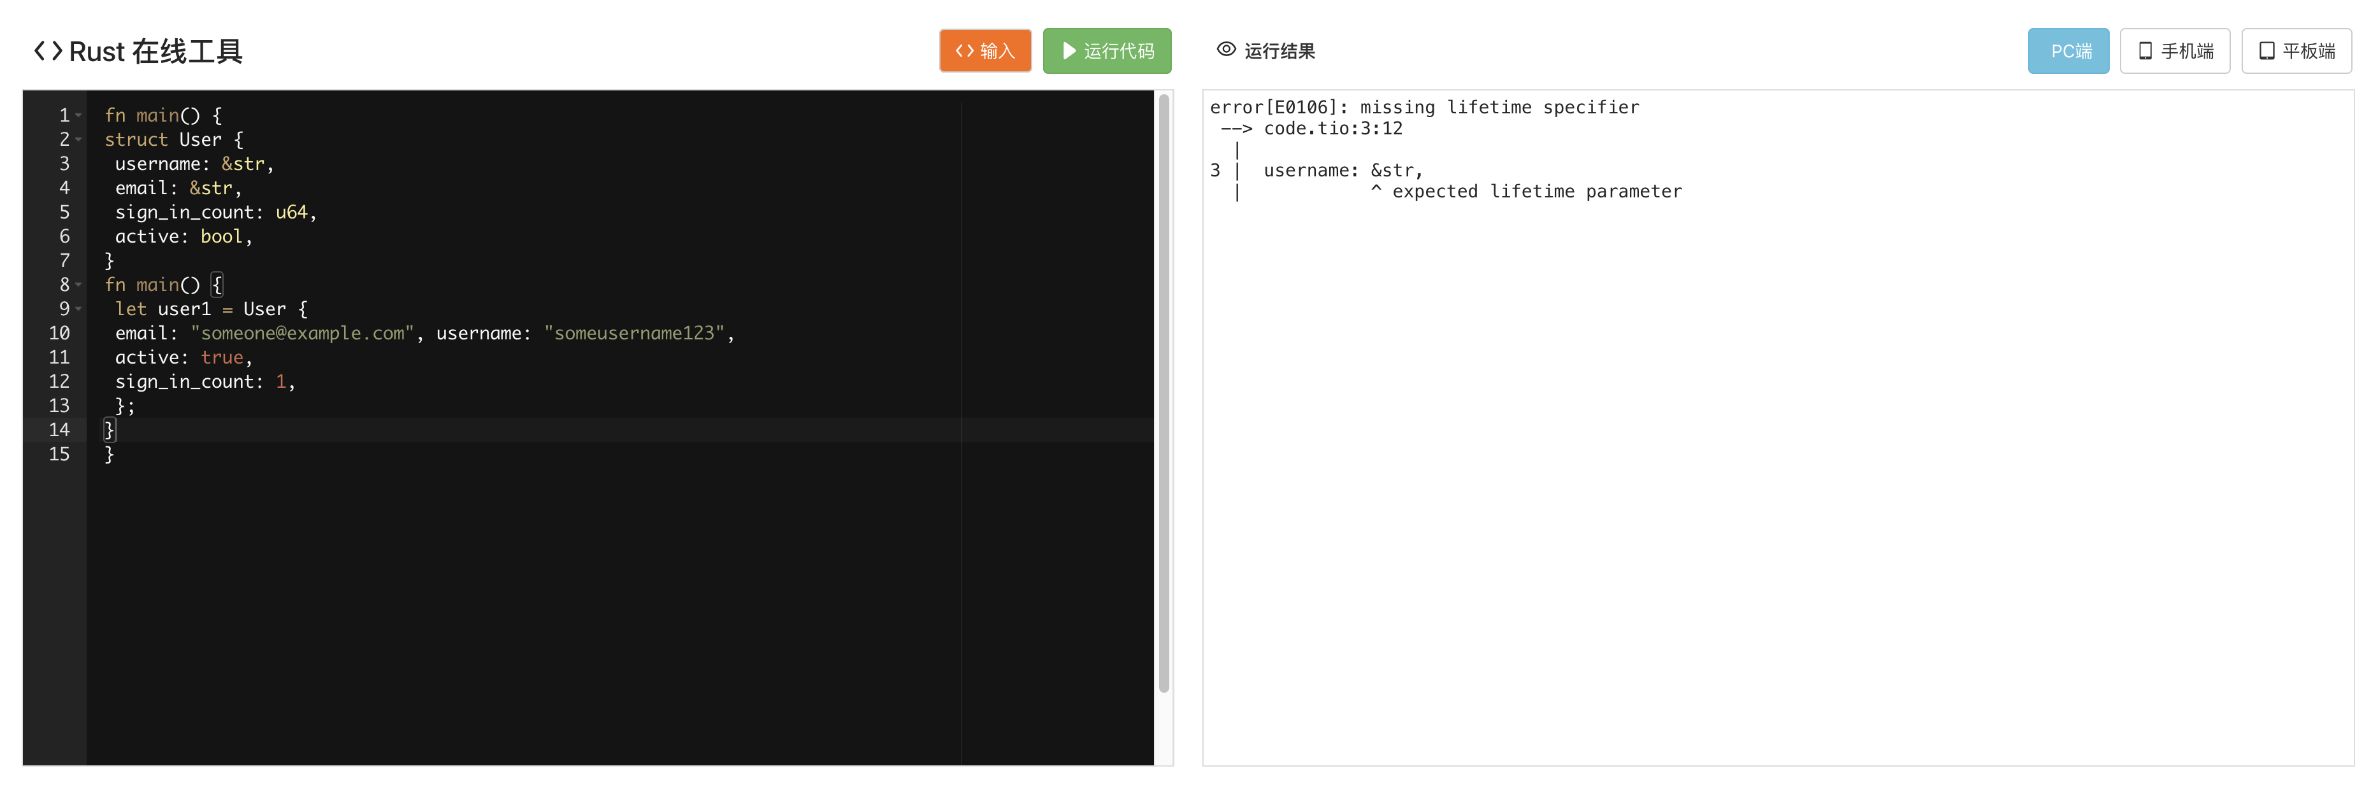Viewport: 2364px width, 787px height.
Task: Click the phone outline icon in the view switcher
Action: point(2145,50)
